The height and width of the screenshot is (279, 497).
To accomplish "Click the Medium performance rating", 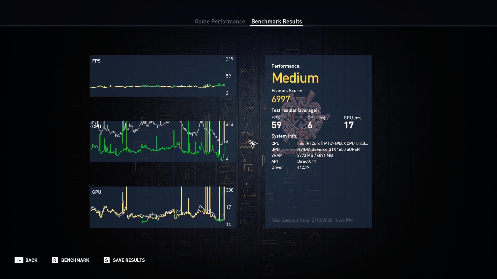I will (295, 78).
